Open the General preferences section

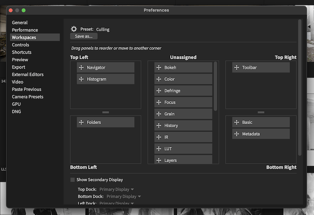tap(20, 22)
